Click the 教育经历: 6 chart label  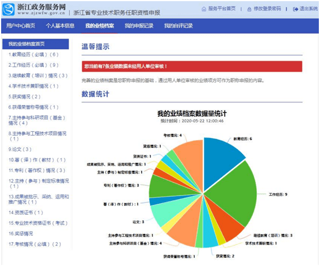click(x=242, y=139)
